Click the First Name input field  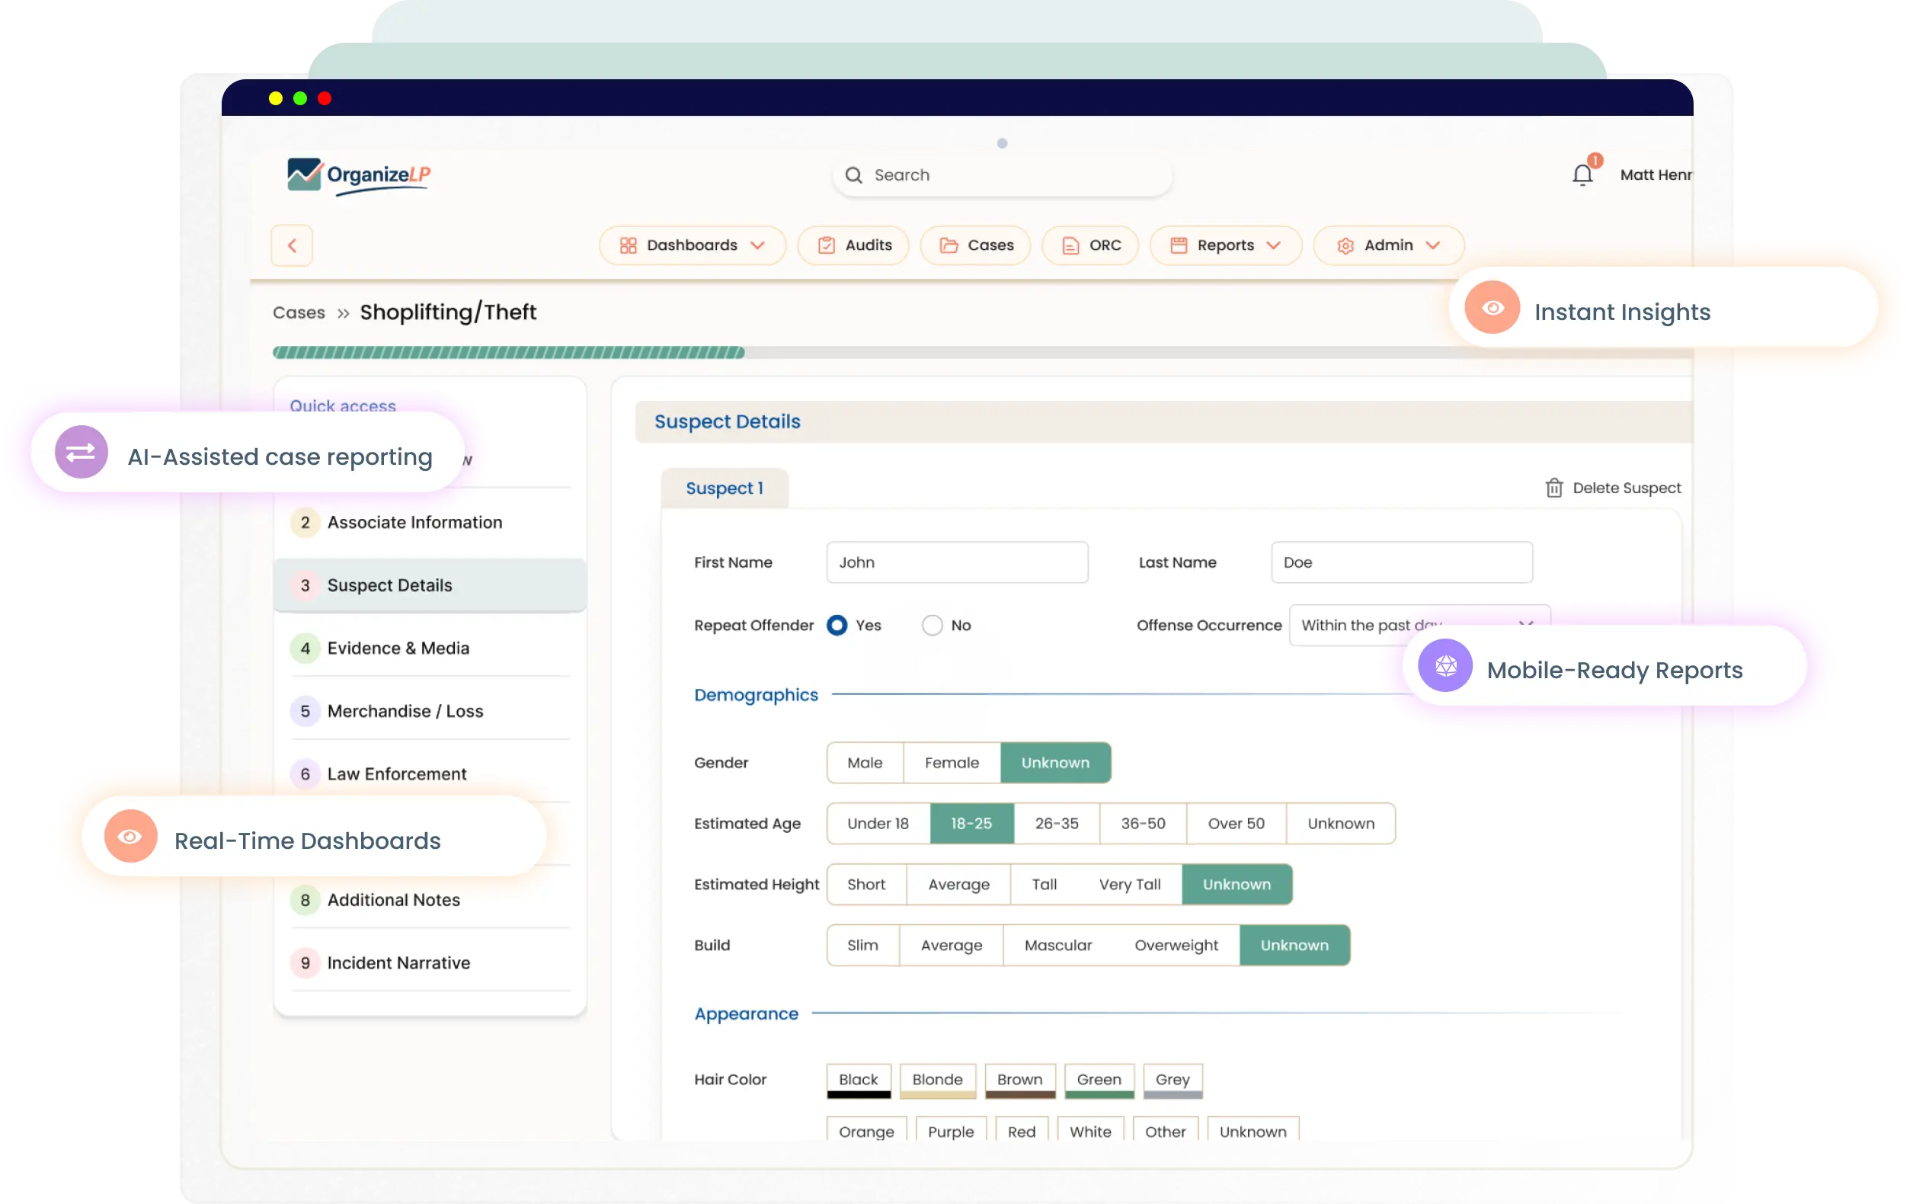pos(957,562)
